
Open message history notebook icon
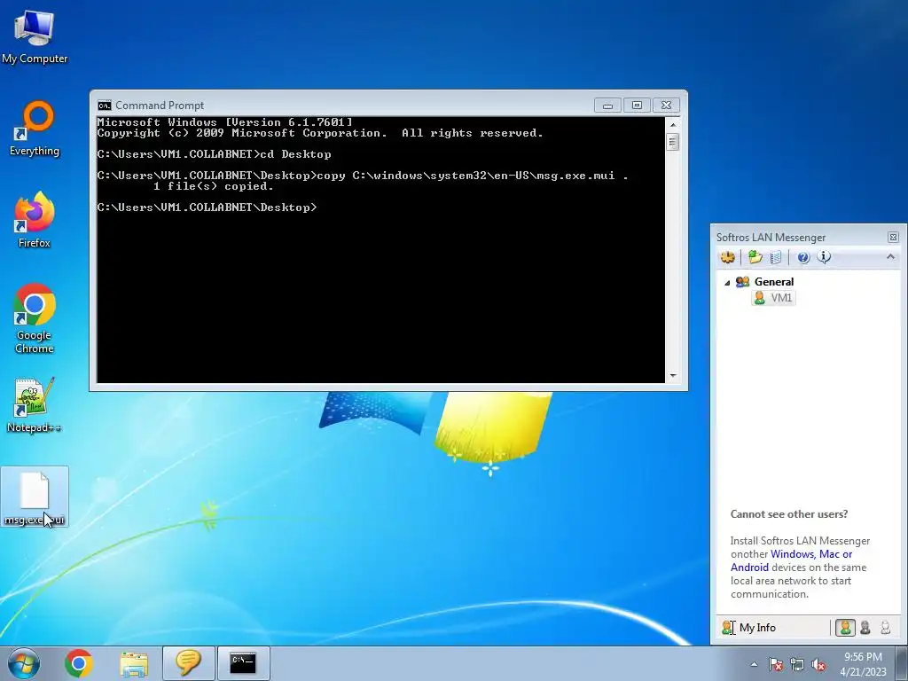click(x=776, y=257)
